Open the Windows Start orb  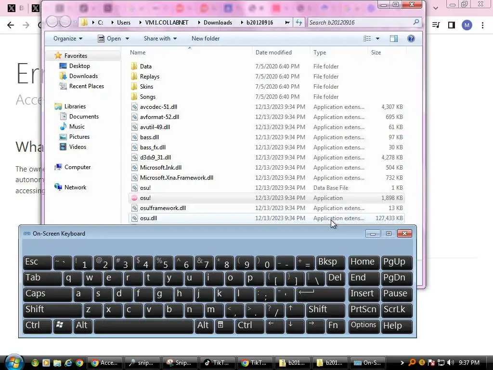(14, 363)
